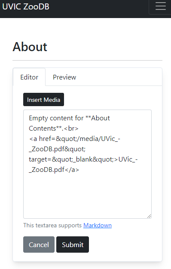Switch to the Preview tab
Screen dimensions: 171x269
(x=64, y=77)
